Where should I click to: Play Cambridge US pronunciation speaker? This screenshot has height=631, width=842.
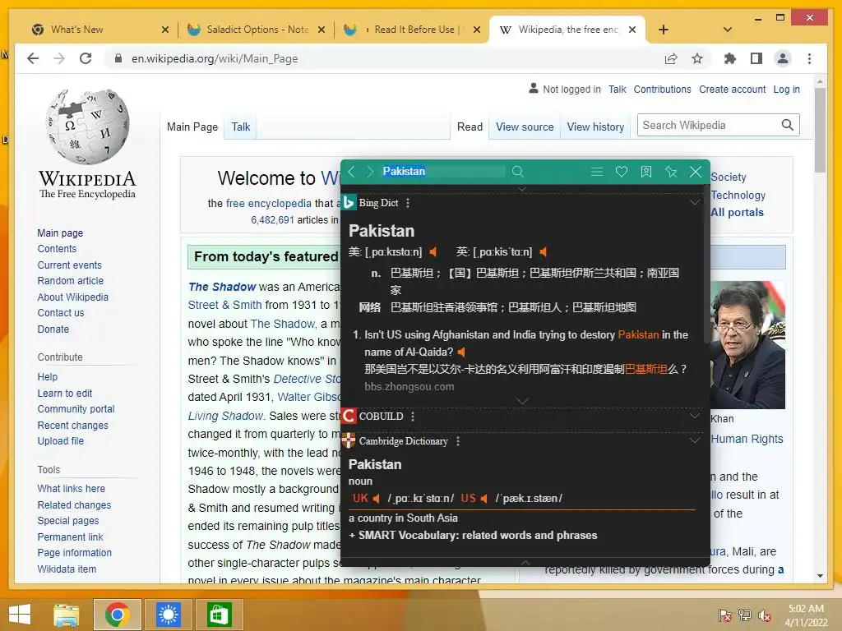(483, 499)
